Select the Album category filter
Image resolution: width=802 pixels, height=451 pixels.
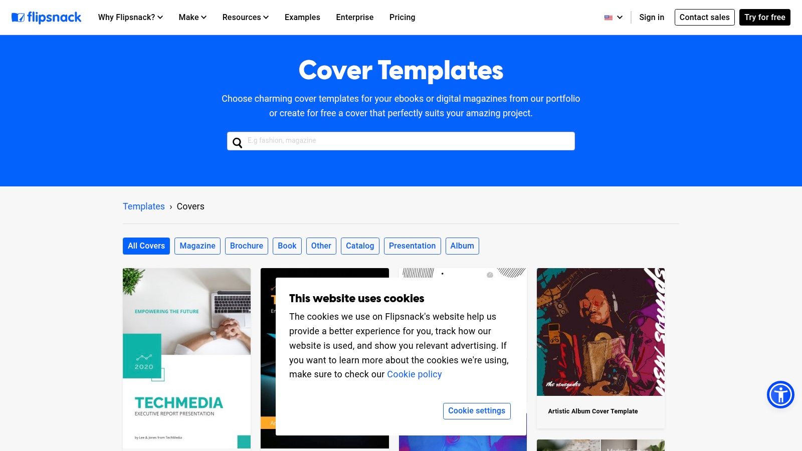point(462,246)
